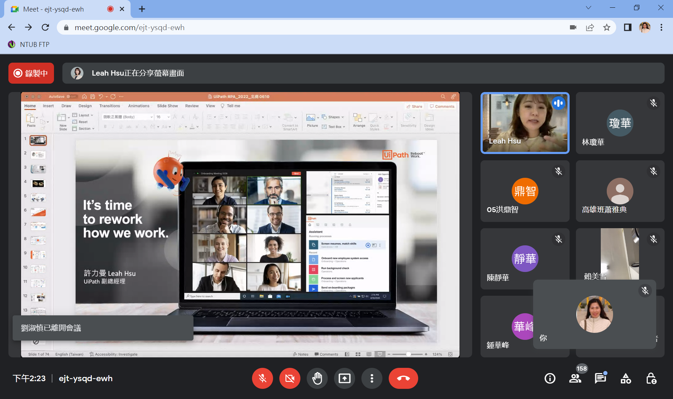Open the Slide Show ribbon tab
The height and width of the screenshot is (399, 673).
coord(168,106)
